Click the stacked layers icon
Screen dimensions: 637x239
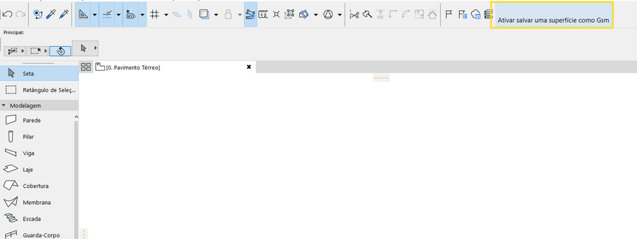(488, 15)
